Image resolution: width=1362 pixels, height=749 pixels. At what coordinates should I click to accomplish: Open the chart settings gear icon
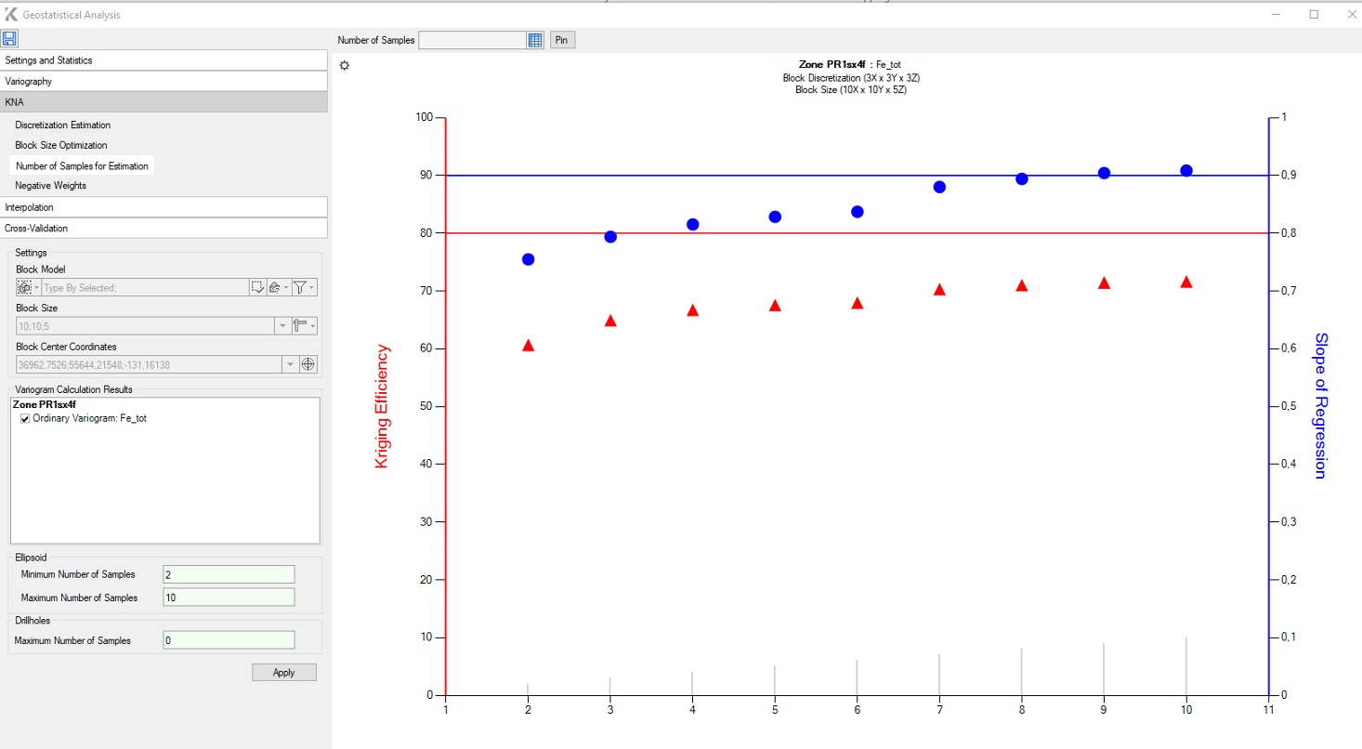point(345,65)
